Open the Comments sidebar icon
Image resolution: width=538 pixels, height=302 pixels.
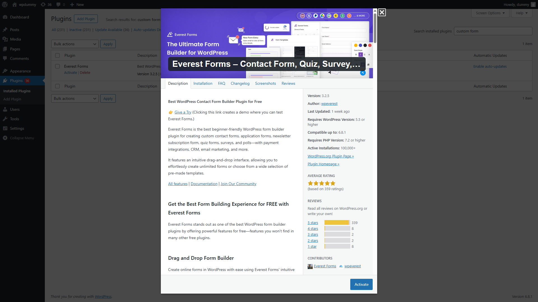point(5,58)
